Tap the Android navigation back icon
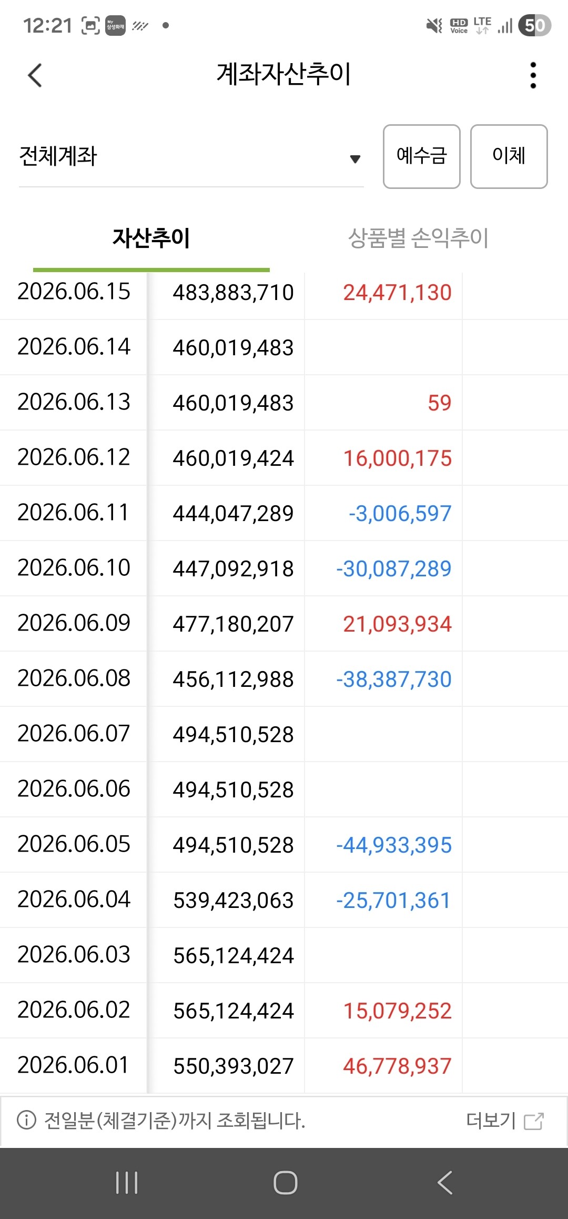This screenshot has width=568, height=1219. point(445,1183)
